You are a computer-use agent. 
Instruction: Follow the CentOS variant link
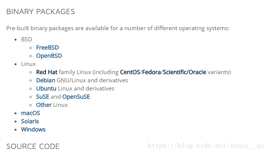[130, 72]
